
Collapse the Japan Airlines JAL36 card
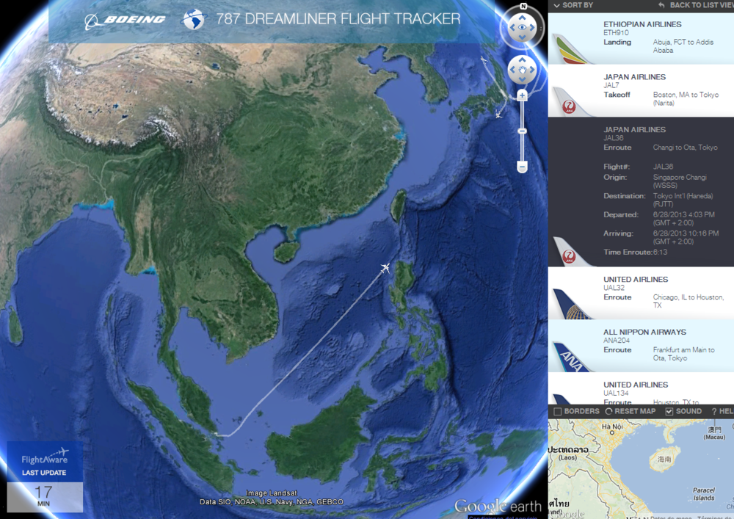(x=641, y=192)
